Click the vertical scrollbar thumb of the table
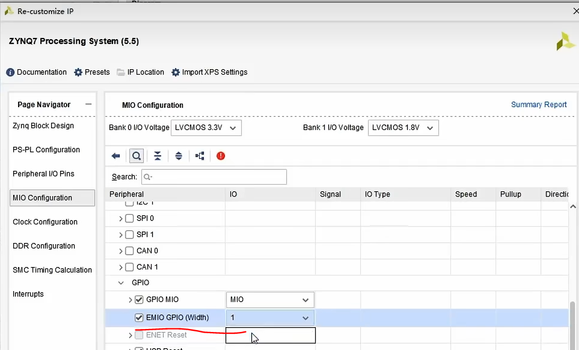The width and height of the screenshot is (579, 350). [x=573, y=325]
